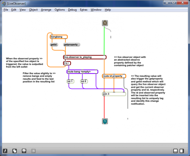The width and height of the screenshot is (190, 156).
Task: Select the route bang <empty> object
Action: click(82, 71)
